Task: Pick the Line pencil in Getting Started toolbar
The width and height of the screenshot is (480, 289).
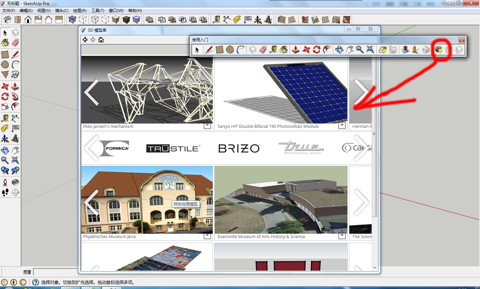Action: click(209, 50)
